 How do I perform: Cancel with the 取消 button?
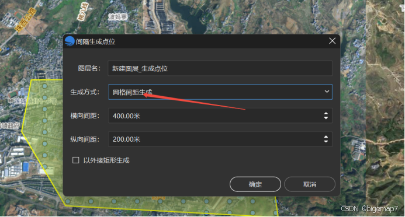click(x=310, y=184)
